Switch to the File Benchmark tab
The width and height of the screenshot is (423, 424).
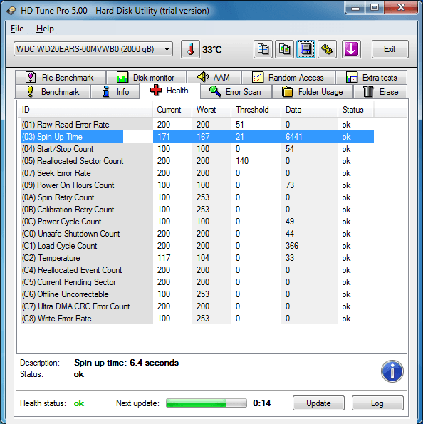(x=61, y=78)
